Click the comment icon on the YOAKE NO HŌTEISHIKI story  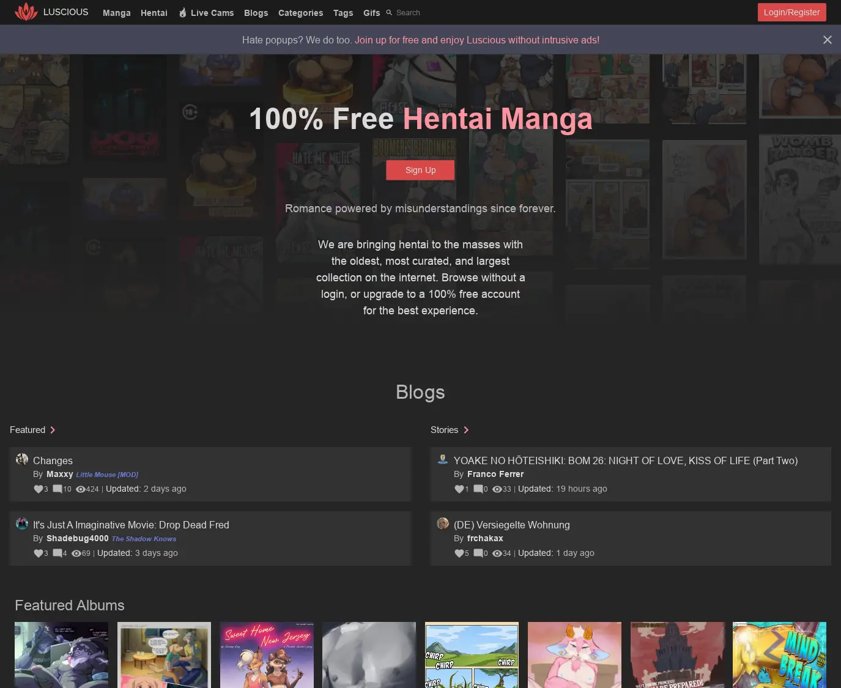coord(478,489)
